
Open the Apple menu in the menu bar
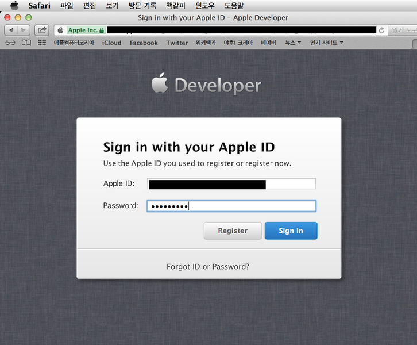tap(14, 6)
